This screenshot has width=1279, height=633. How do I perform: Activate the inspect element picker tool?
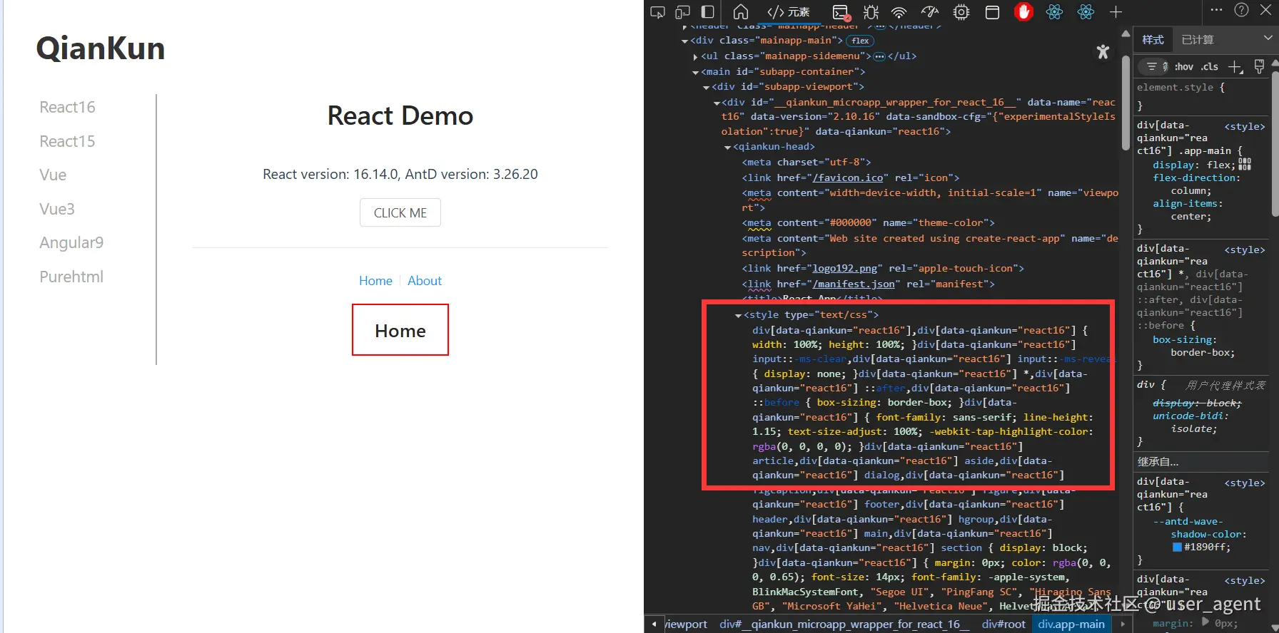point(657,12)
